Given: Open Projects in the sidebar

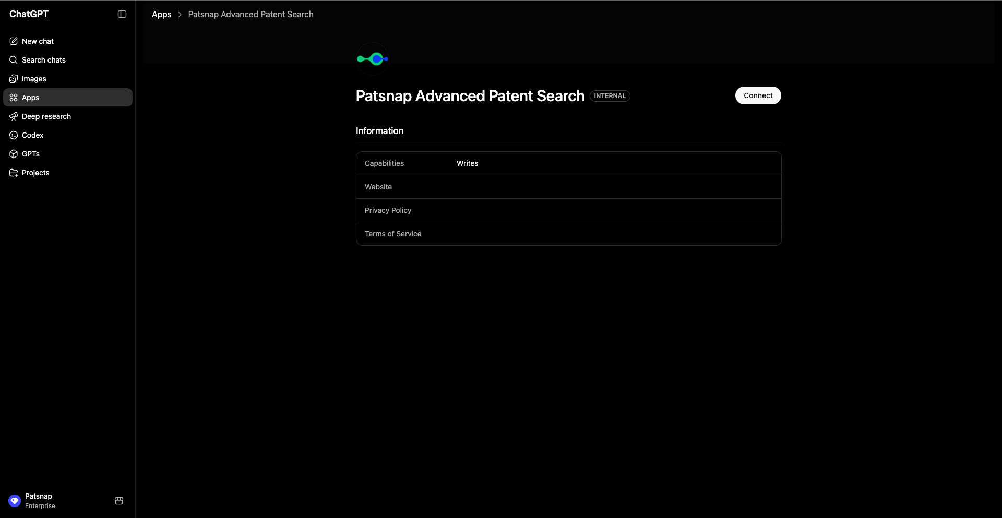Looking at the screenshot, I should pos(68,173).
